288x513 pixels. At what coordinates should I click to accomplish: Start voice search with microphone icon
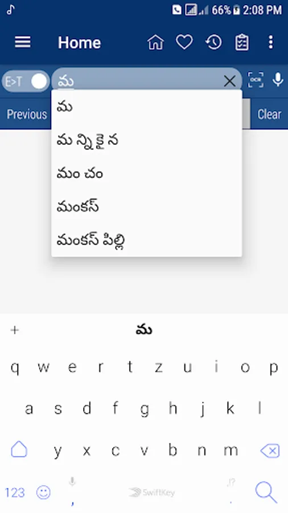278,80
